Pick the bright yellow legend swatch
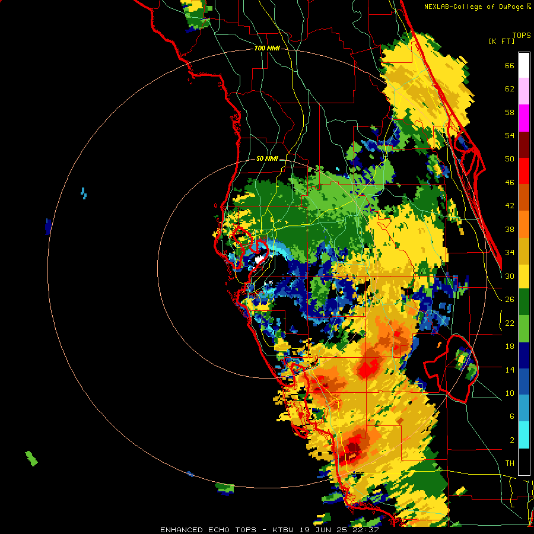 [524, 276]
